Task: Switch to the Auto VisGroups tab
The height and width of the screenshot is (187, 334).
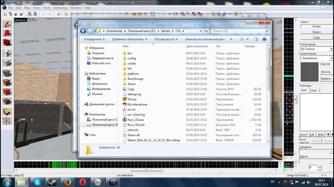Action: (314, 90)
